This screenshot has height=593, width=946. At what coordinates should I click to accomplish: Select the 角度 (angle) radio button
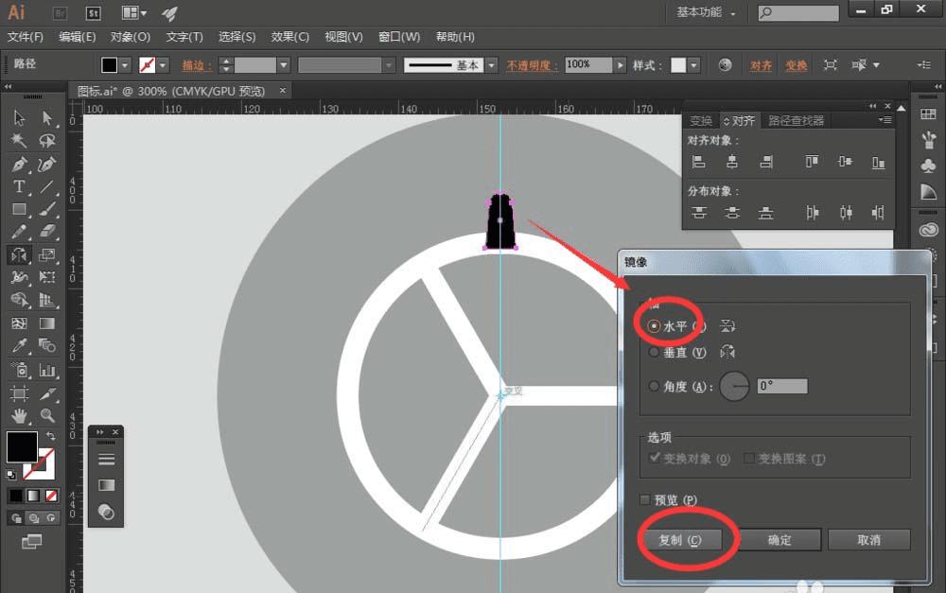coord(654,386)
